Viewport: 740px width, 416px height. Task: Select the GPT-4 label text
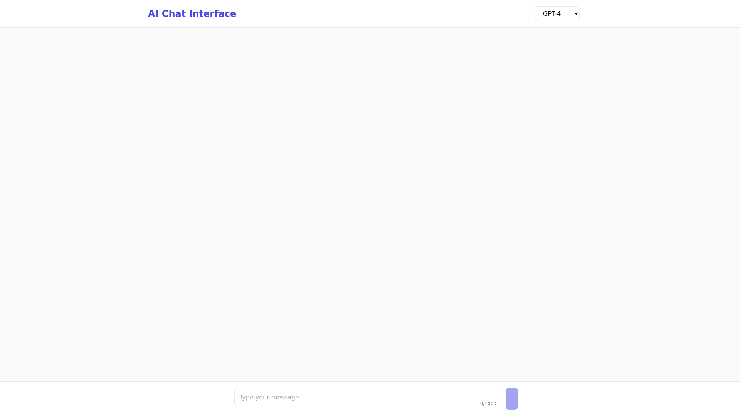click(552, 13)
